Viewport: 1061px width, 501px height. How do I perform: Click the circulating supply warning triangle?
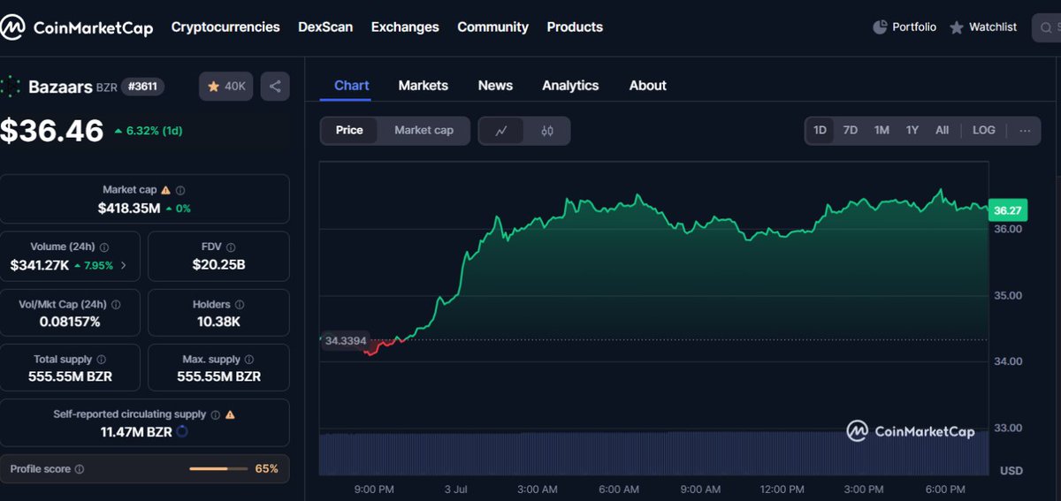point(230,414)
